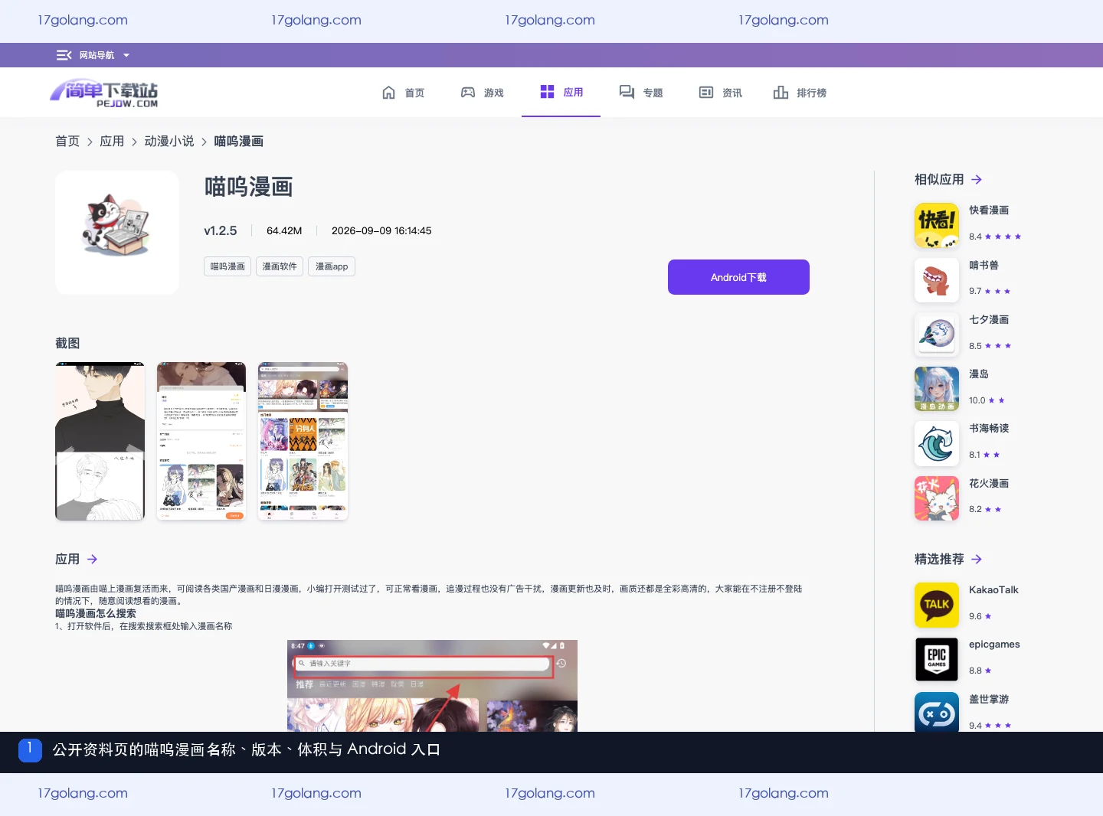The image size is (1103, 816).
Task: Open the third screenshot thumbnail showing comic grid
Action: (x=303, y=441)
